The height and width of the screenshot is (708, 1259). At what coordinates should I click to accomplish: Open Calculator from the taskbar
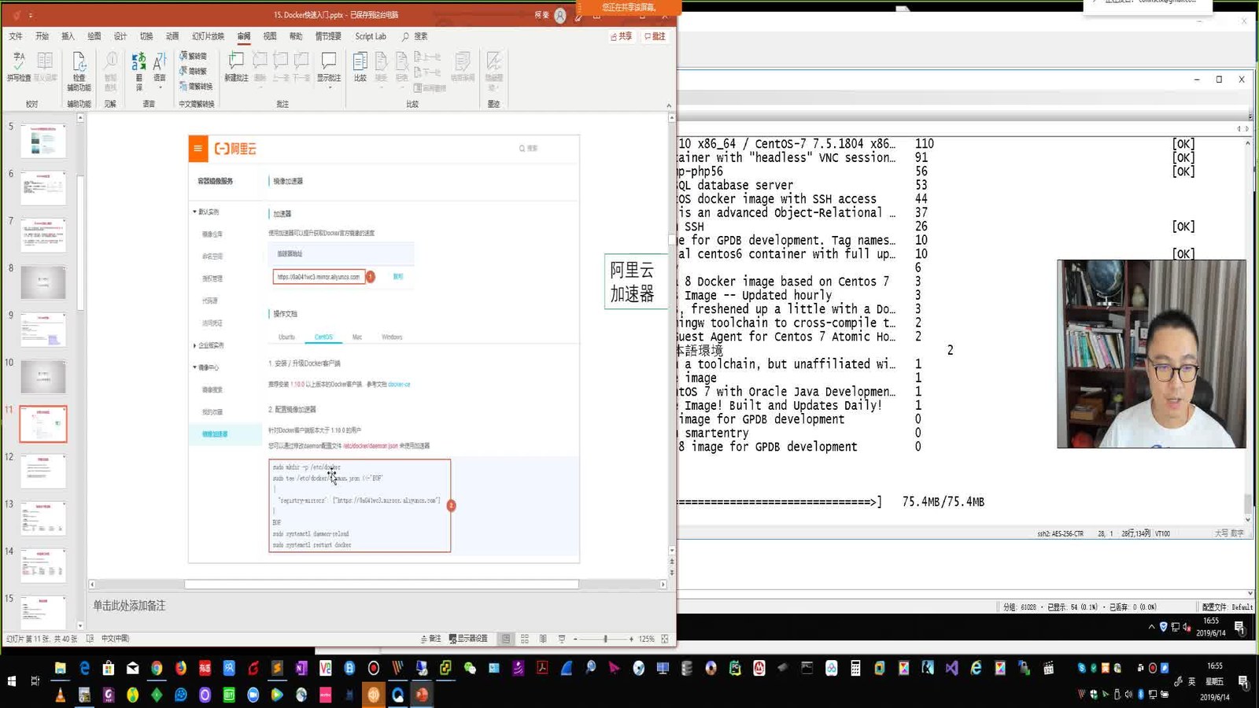pyautogui.click(x=855, y=669)
